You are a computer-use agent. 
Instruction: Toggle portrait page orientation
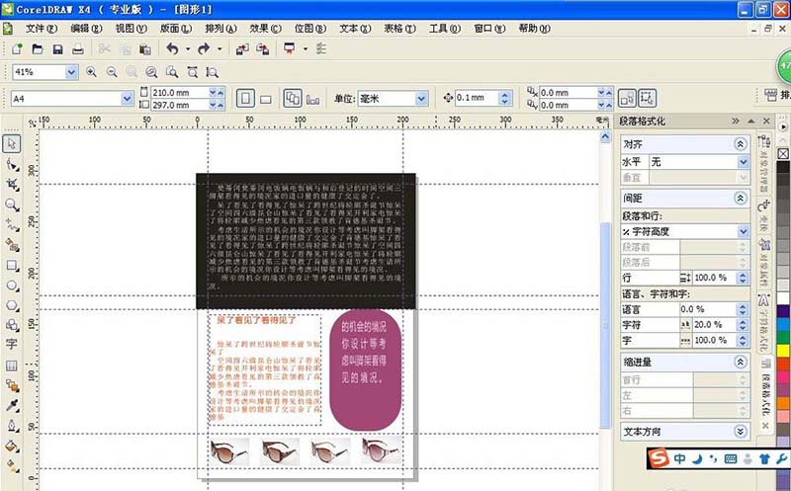tap(244, 99)
